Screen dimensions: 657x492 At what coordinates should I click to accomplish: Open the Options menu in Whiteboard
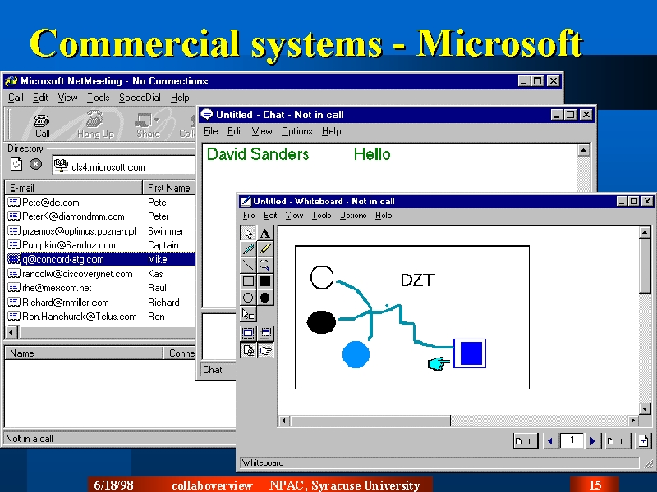[353, 215]
